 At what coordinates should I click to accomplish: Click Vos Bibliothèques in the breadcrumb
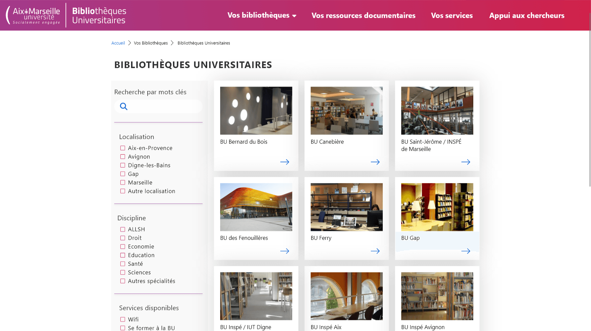click(151, 43)
